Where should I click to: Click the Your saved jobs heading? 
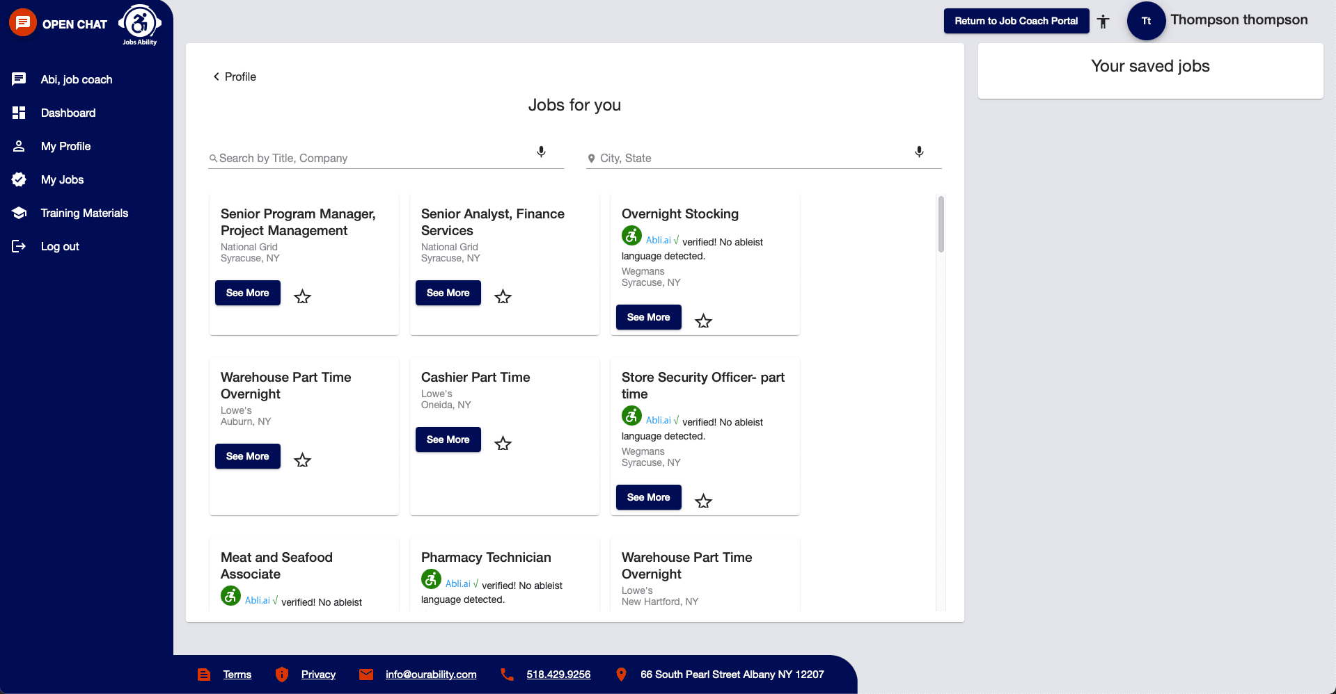(1150, 66)
